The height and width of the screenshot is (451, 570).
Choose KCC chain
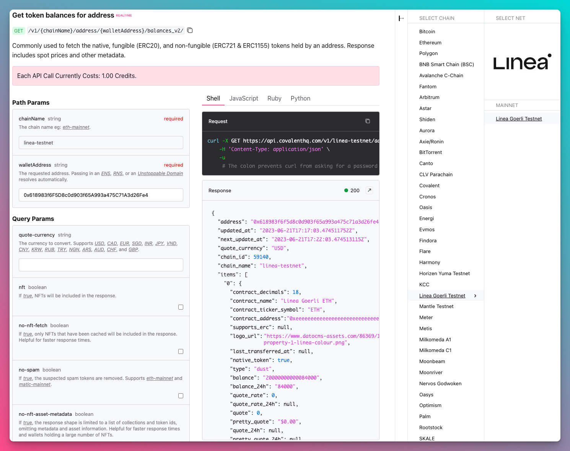point(424,285)
